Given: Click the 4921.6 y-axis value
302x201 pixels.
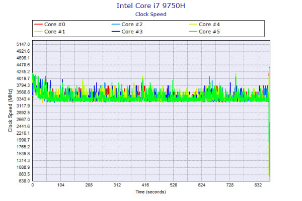Looking at the screenshot, I should (23, 51).
